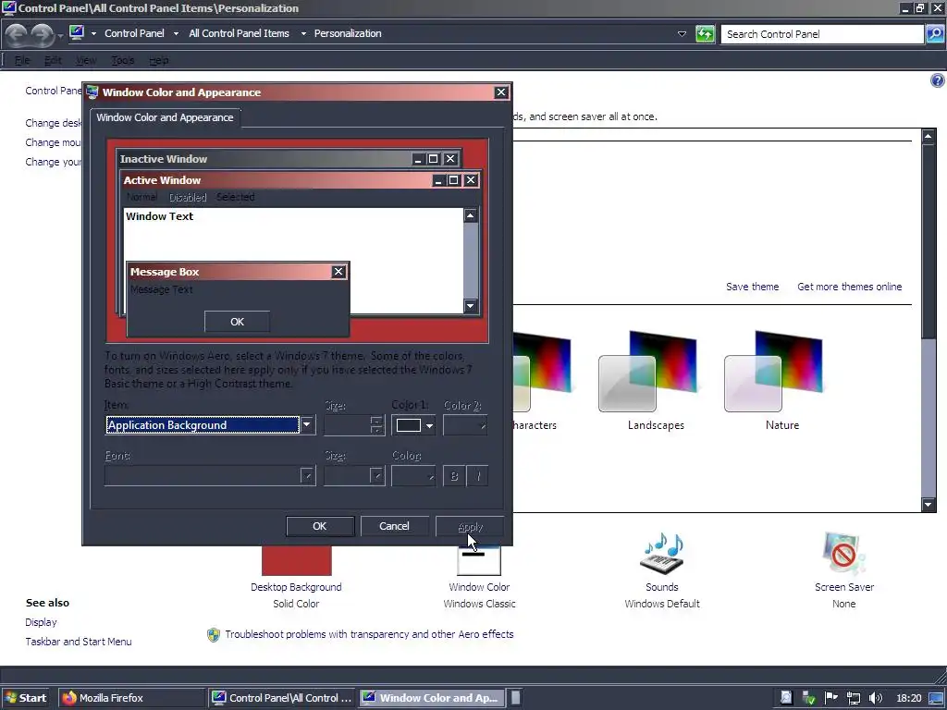
Task: Click Normal menu item in preview
Action: [x=141, y=198]
